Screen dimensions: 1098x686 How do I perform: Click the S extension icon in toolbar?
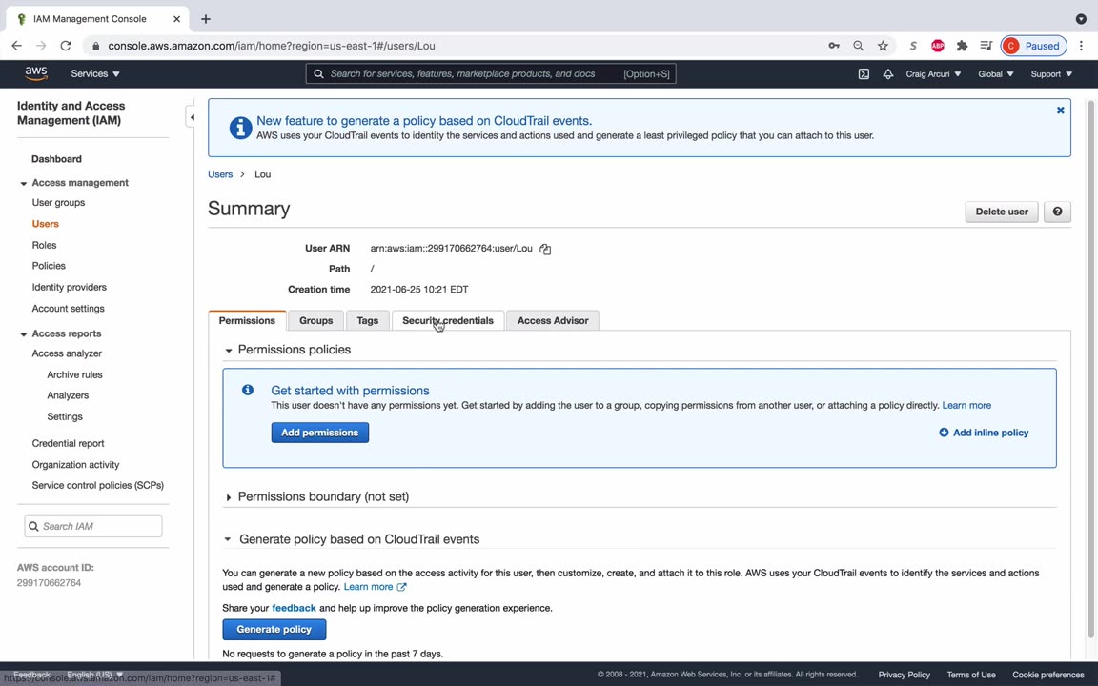click(913, 46)
